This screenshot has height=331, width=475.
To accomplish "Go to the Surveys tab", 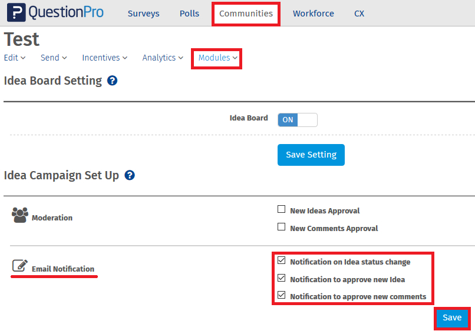I will [143, 14].
